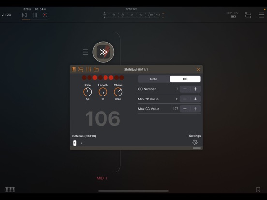
Task: Open MIDI routing in plugin window toolbar
Action: 81,70
